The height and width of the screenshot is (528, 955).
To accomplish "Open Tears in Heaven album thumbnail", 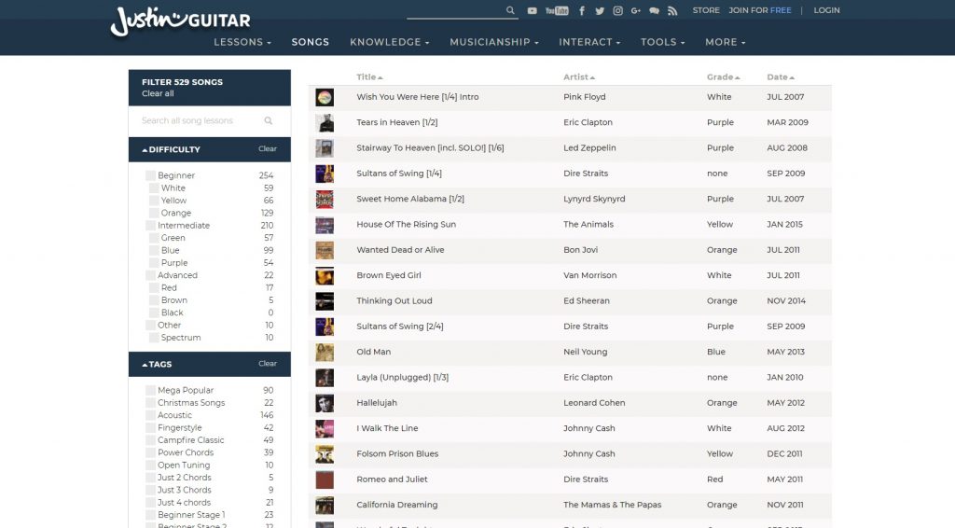I will point(325,123).
